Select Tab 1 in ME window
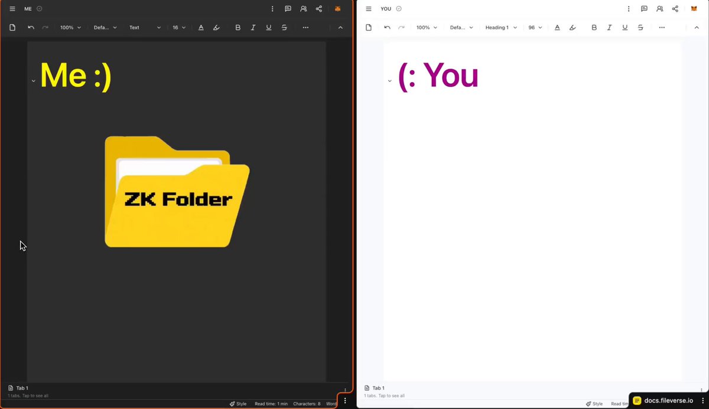 [x=18, y=388]
